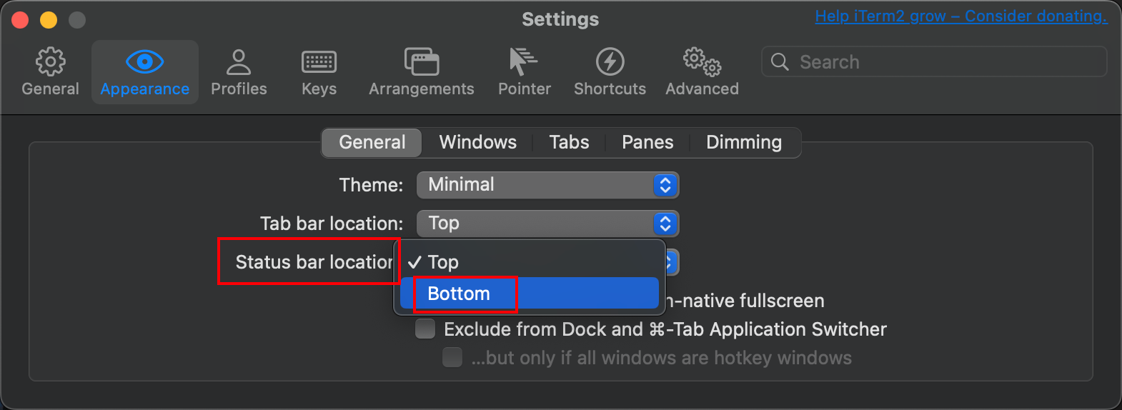Open the Pointer cursor icon
The width and height of the screenshot is (1122, 410).
coord(524,62)
